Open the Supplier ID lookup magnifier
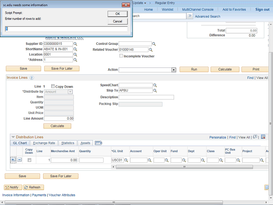Screen dimensions: 273x205 (76, 44)
